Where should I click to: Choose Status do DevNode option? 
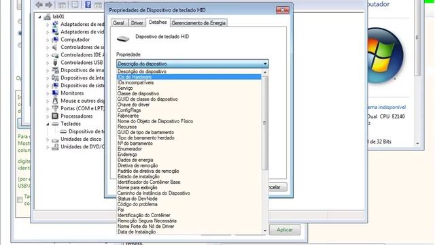[189, 199]
